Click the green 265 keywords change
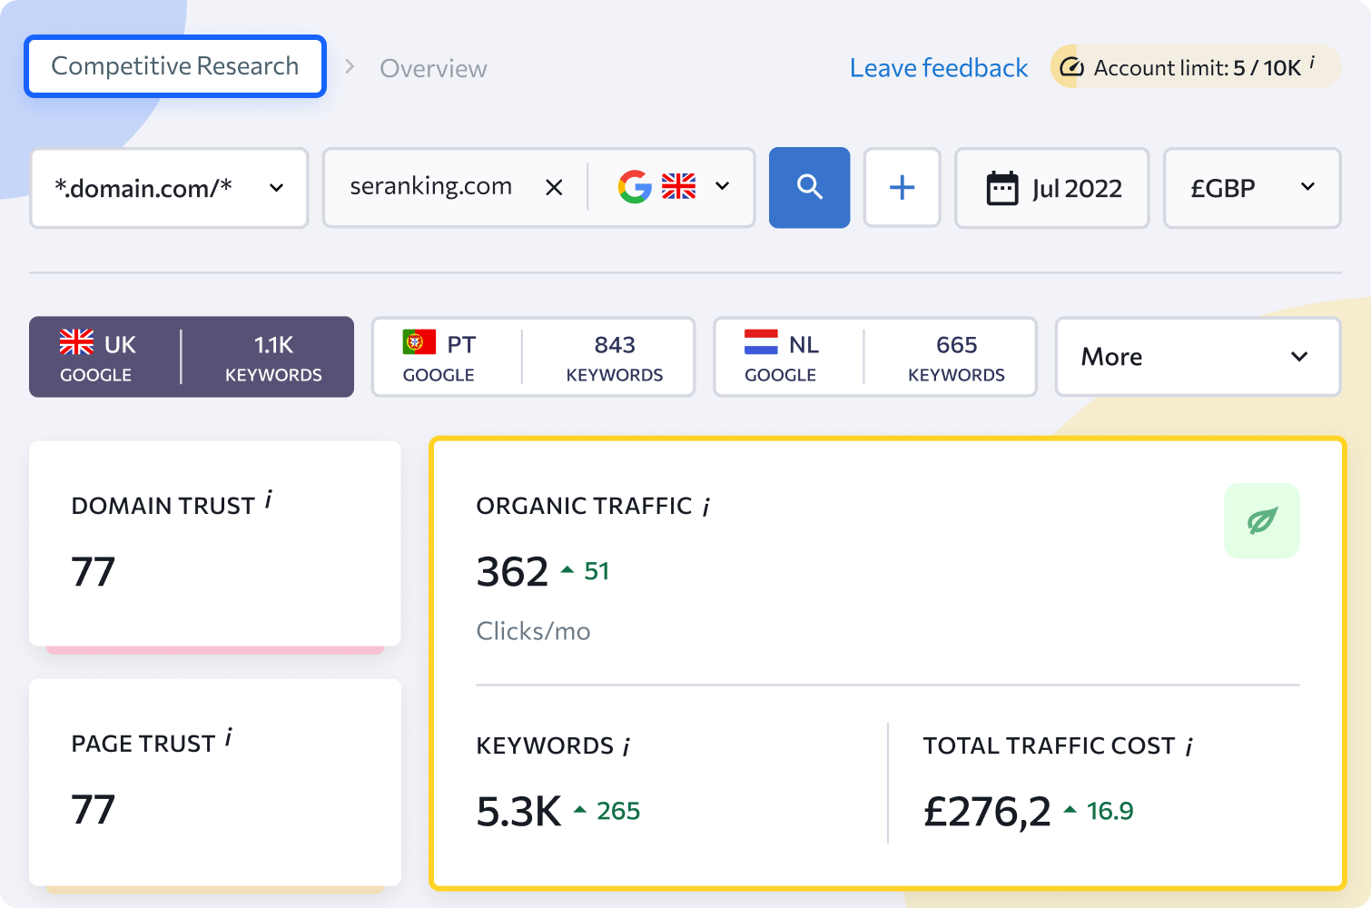The height and width of the screenshot is (908, 1371). pos(618,811)
